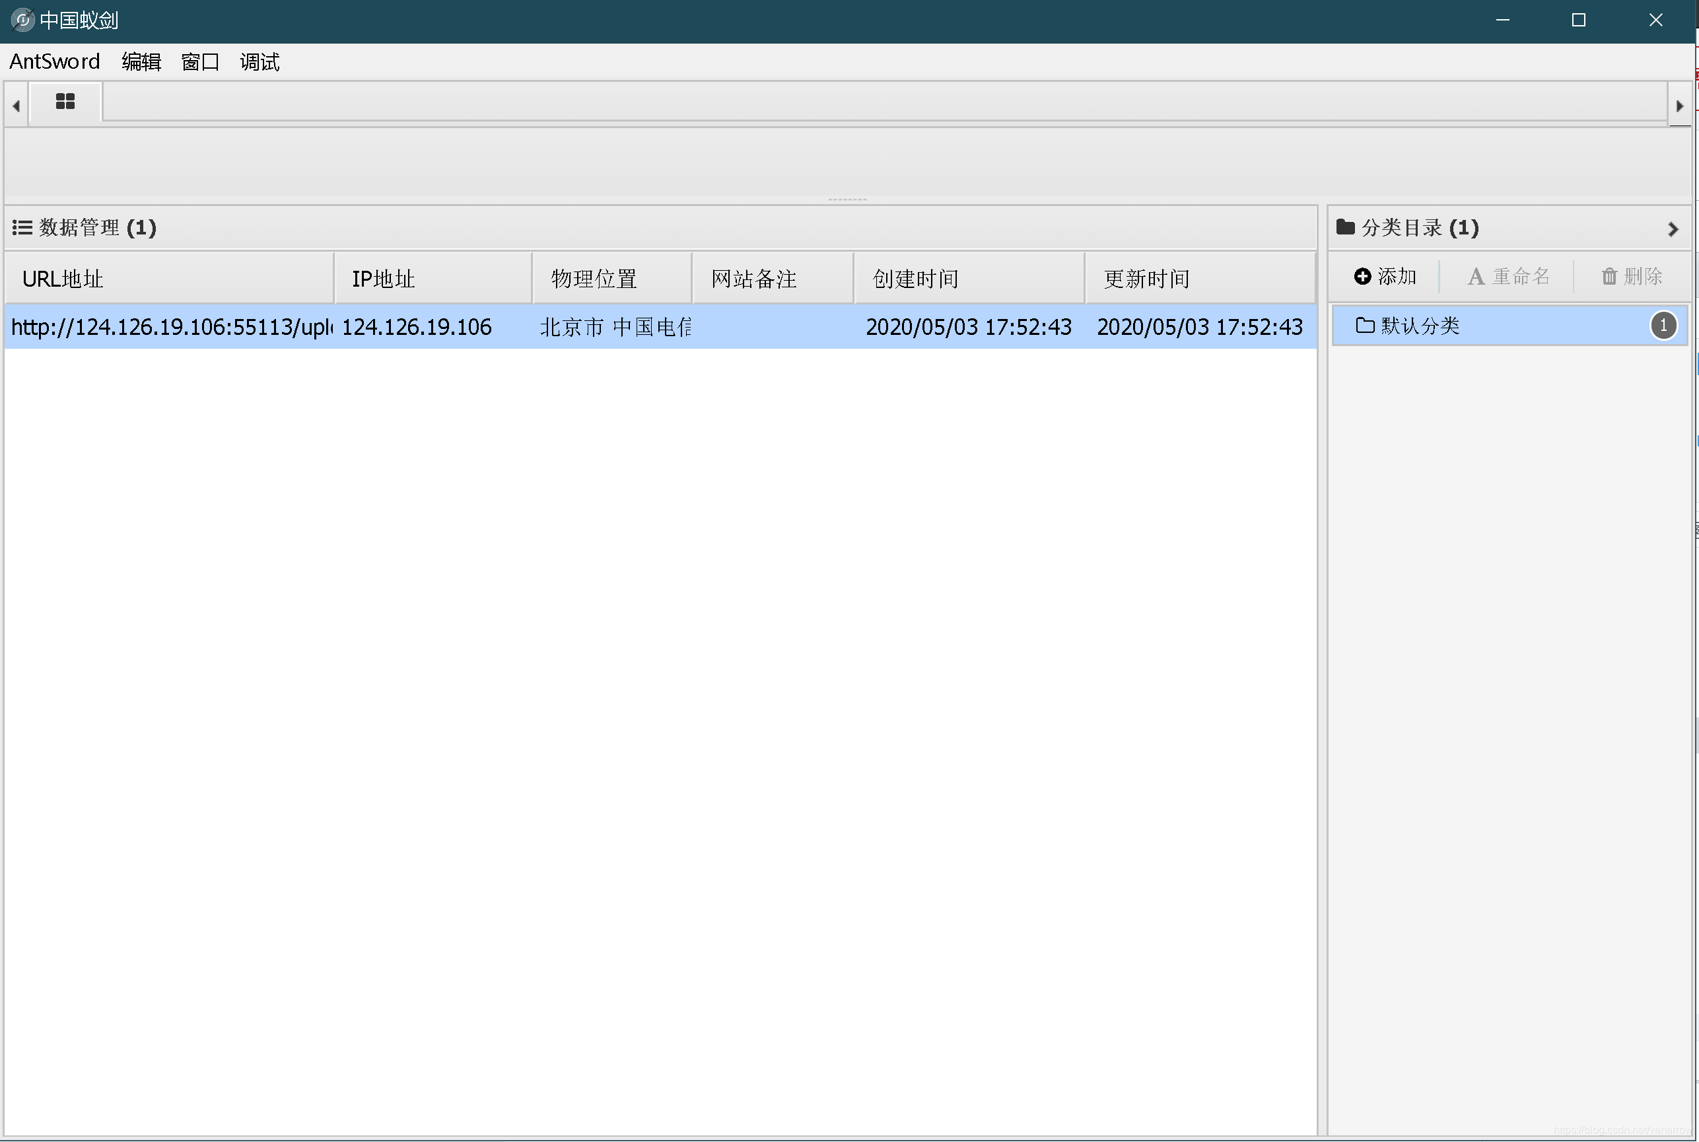Image resolution: width=1699 pixels, height=1142 pixels.
Task: Click the 分类目录 folder icon
Action: tap(1345, 227)
